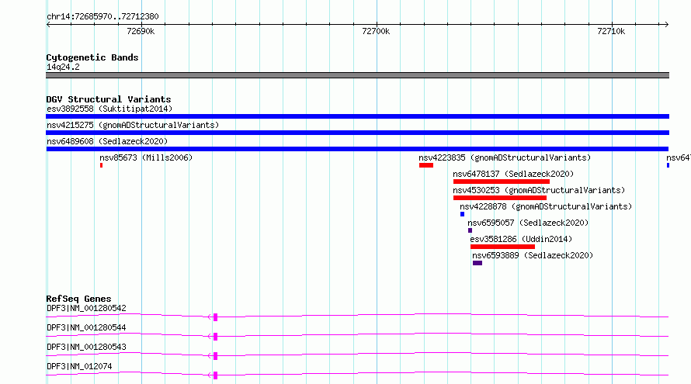
Task: Click the DPF3|NM_001280544 transcript label
Action: [86, 327]
